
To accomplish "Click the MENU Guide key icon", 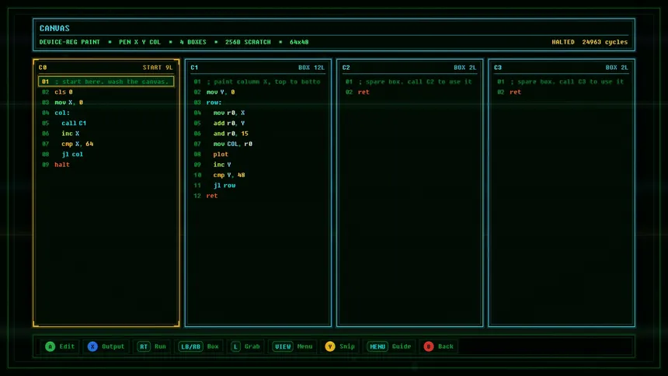I will point(377,346).
